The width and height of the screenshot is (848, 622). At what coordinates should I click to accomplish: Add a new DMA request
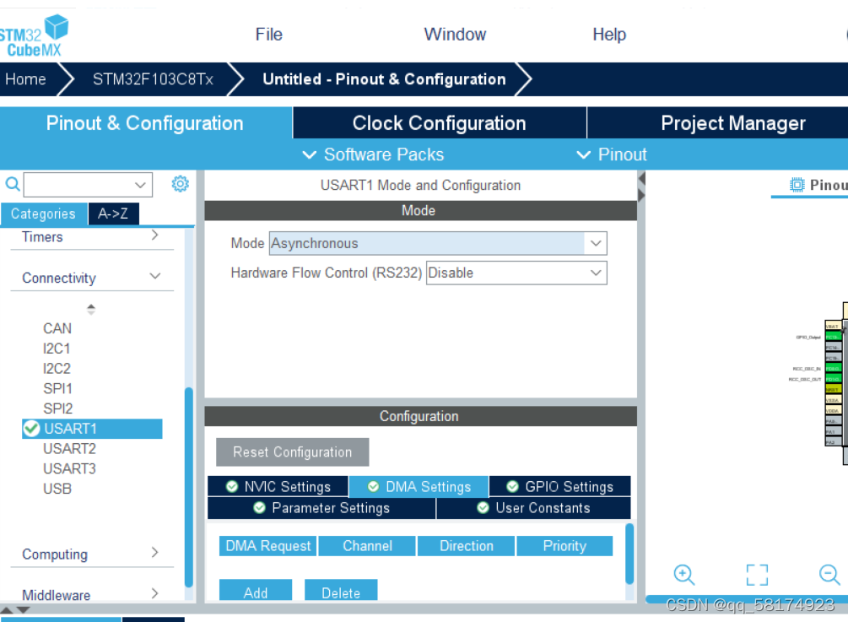[x=256, y=590]
